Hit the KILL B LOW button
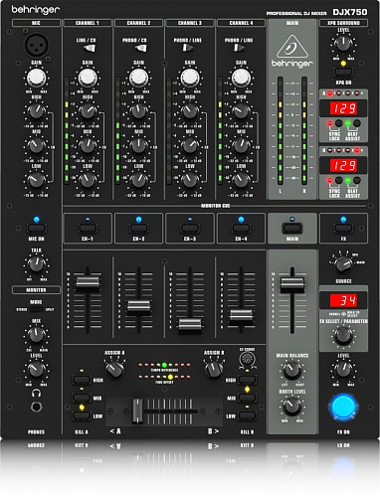This screenshot has width=380, height=497. click(248, 415)
